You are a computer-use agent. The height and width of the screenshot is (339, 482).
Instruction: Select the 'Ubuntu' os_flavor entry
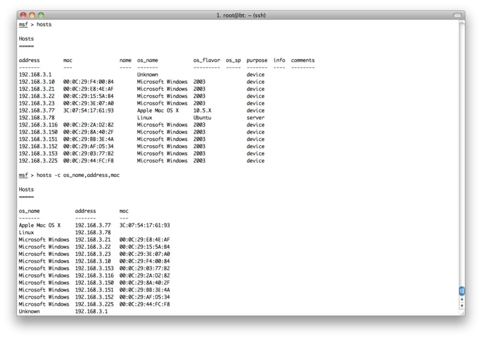click(x=203, y=118)
